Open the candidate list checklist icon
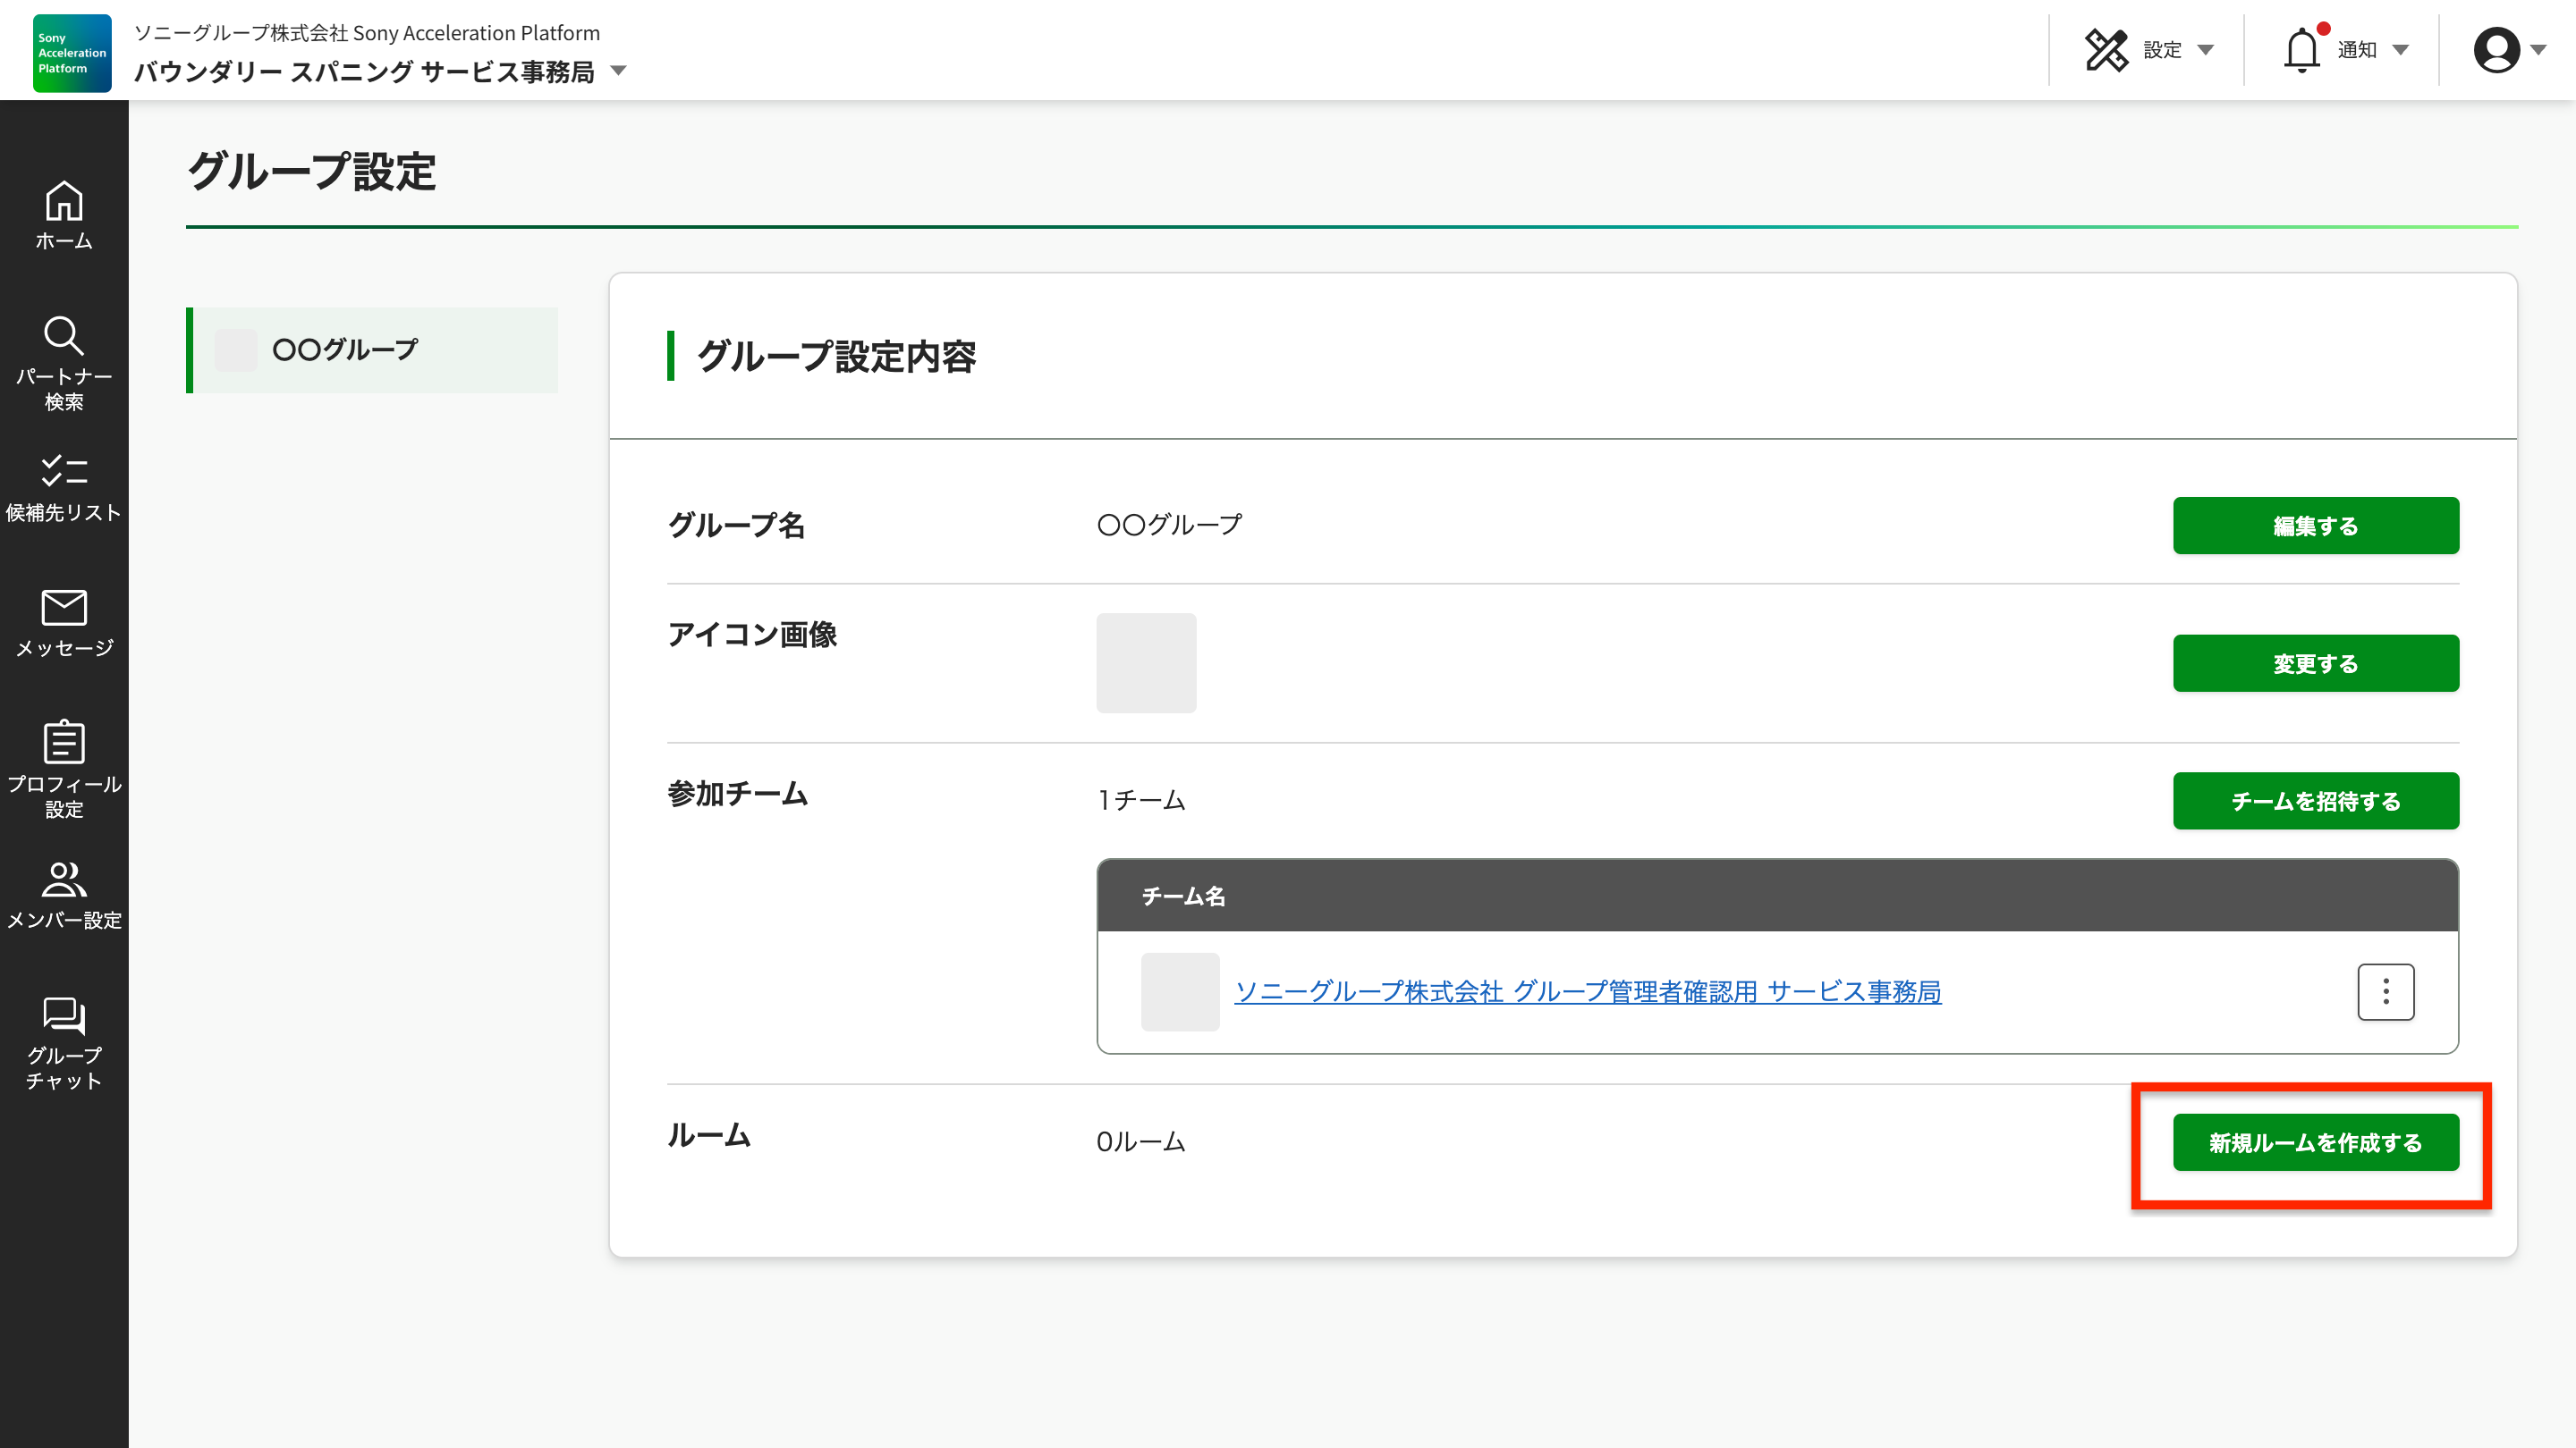Viewport: 2576px width, 1448px height. 64,471
